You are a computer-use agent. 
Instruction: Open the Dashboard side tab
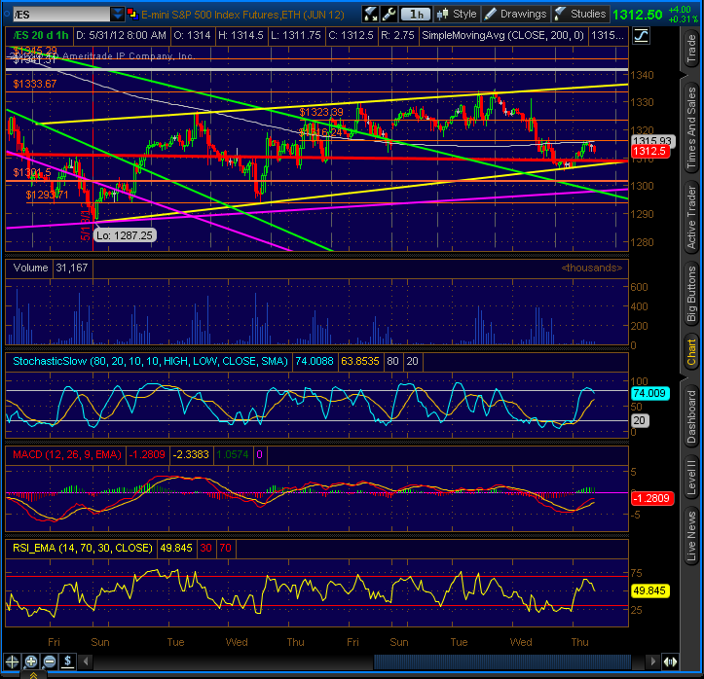point(691,416)
